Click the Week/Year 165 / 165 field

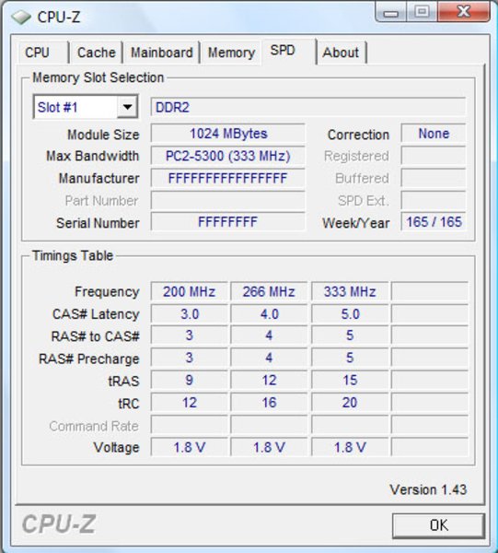[x=434, y=222]
